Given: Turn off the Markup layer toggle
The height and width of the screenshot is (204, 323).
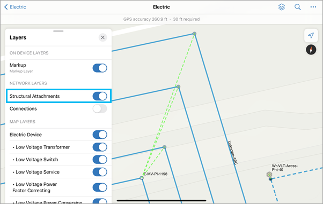Looking at the screenshot, I should 100,68.
